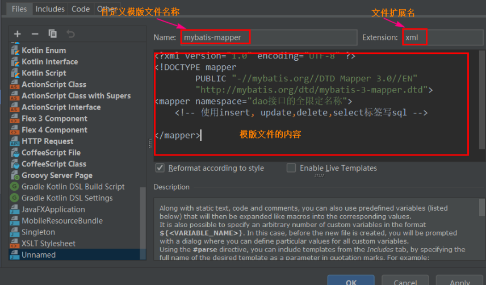Focus the Name field containing mybatis-mapper

pyautogui.click(x=269, y=37)
